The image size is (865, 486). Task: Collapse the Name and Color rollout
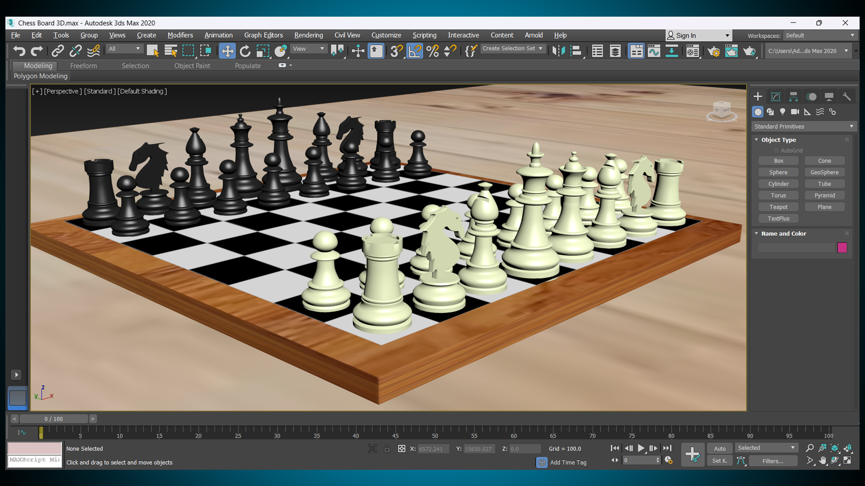point(783,234)
